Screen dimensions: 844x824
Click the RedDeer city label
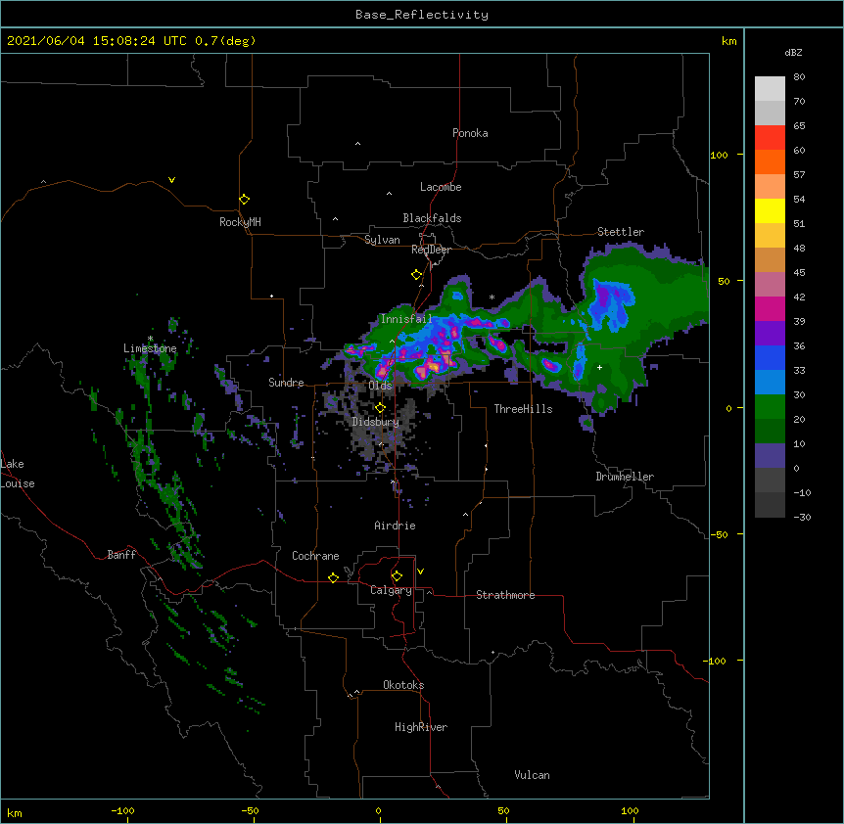(x=431, y=250)
